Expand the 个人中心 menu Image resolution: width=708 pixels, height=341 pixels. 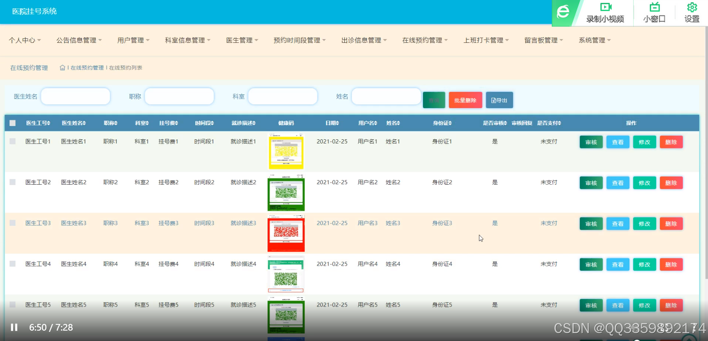(25, 40)
